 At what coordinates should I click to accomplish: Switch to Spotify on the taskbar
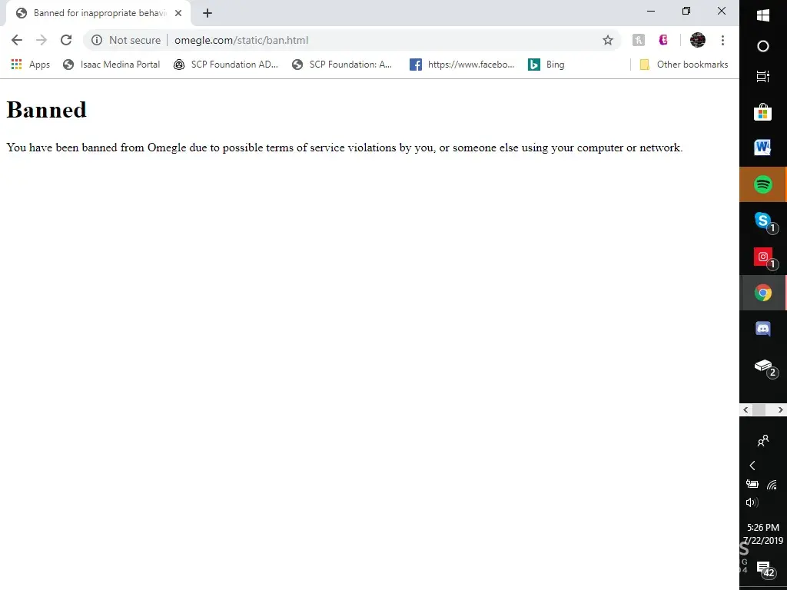(x=763, y=184)
